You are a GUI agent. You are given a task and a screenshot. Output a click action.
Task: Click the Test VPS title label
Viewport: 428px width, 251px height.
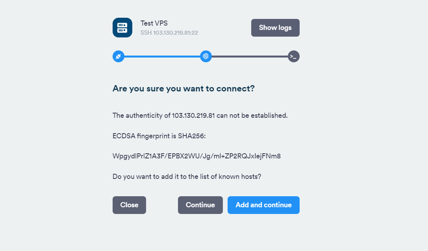(x=154, y=23)
